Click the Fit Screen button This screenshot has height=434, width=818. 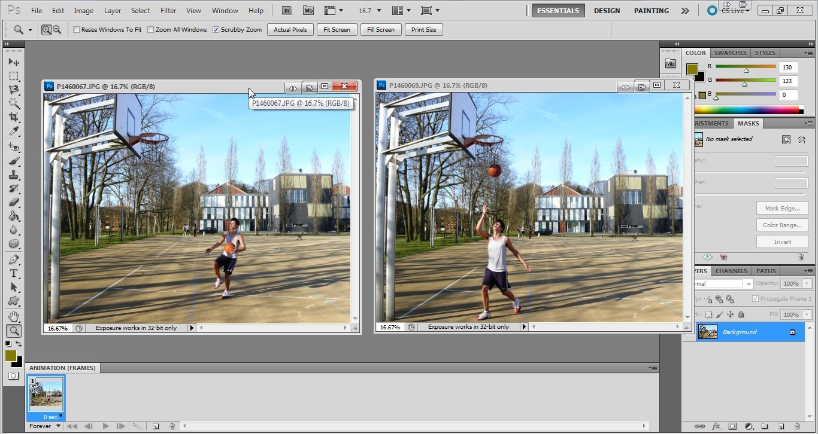(x=337, y=29)
